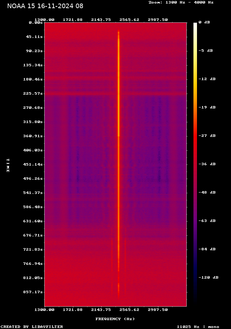Click the top 1721.88 frequency tick label
This screenshot has width=231, height=329.
click(73, 19)
